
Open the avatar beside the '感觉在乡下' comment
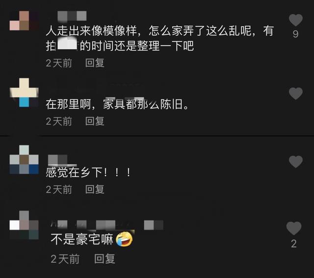24,159
